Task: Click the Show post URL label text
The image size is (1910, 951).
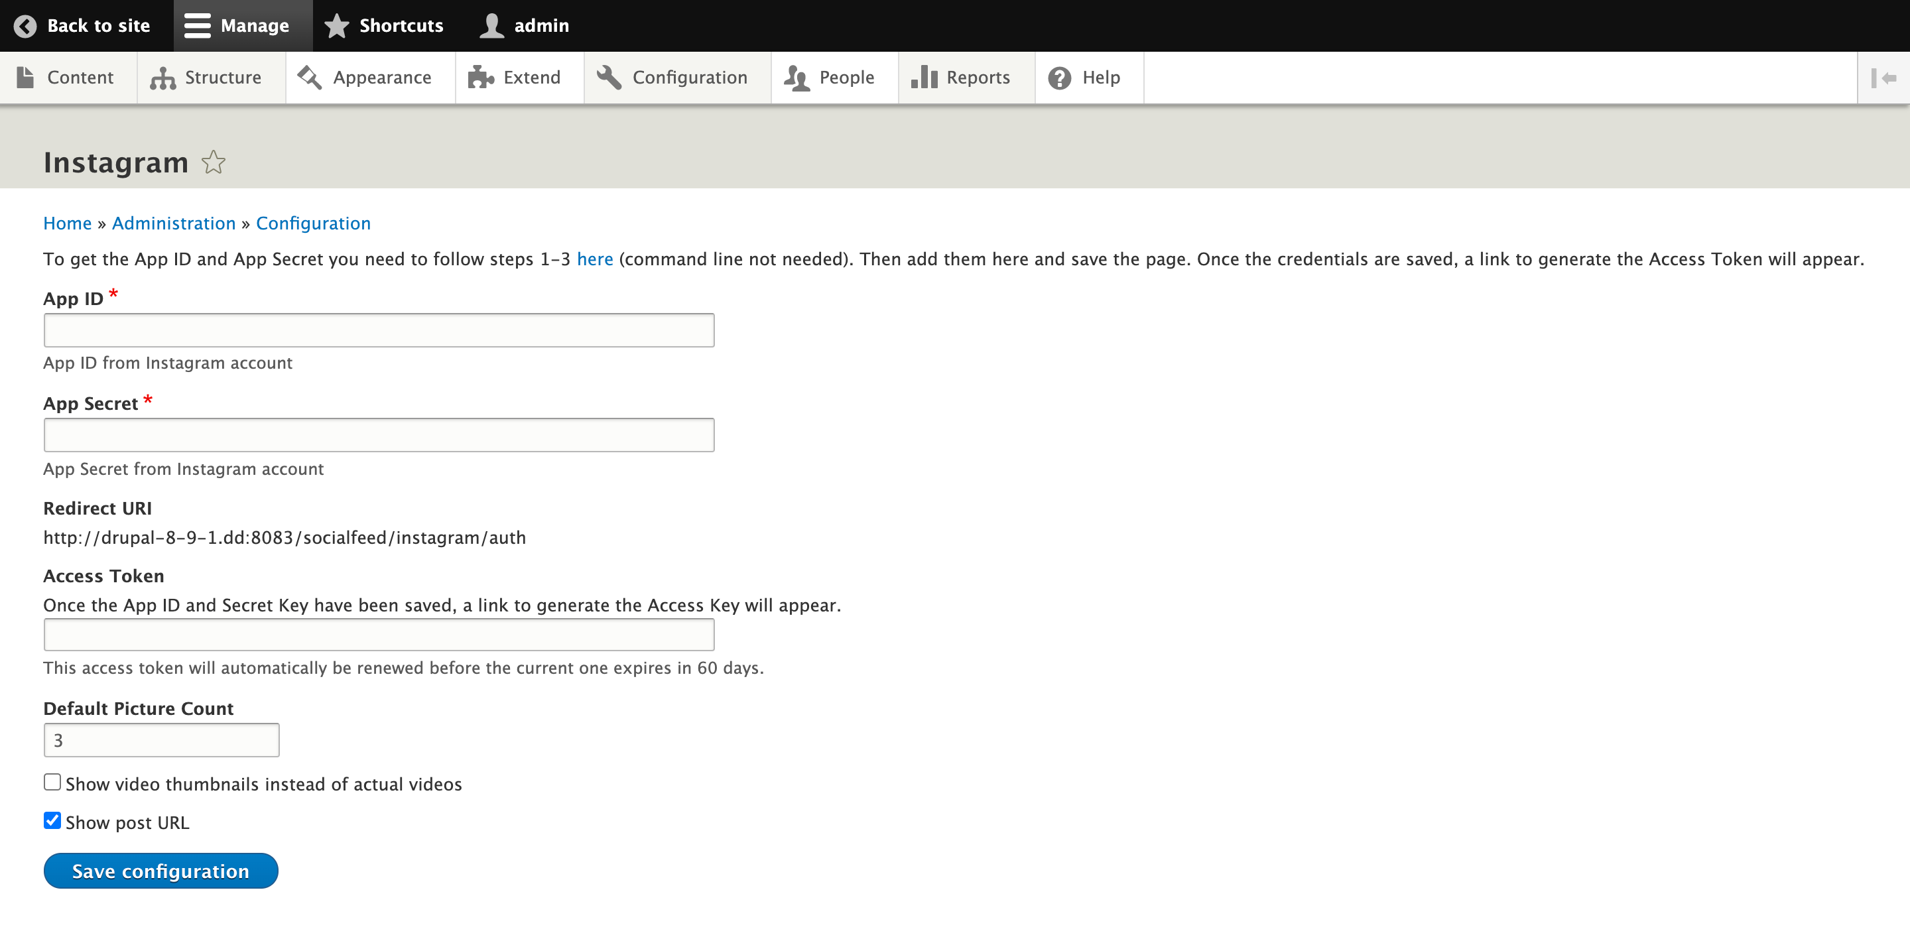Action: (127, 823)
